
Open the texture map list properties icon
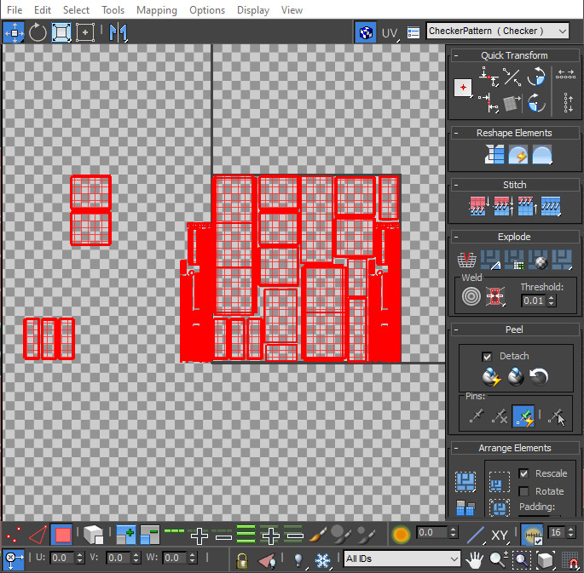pos(413,32)
